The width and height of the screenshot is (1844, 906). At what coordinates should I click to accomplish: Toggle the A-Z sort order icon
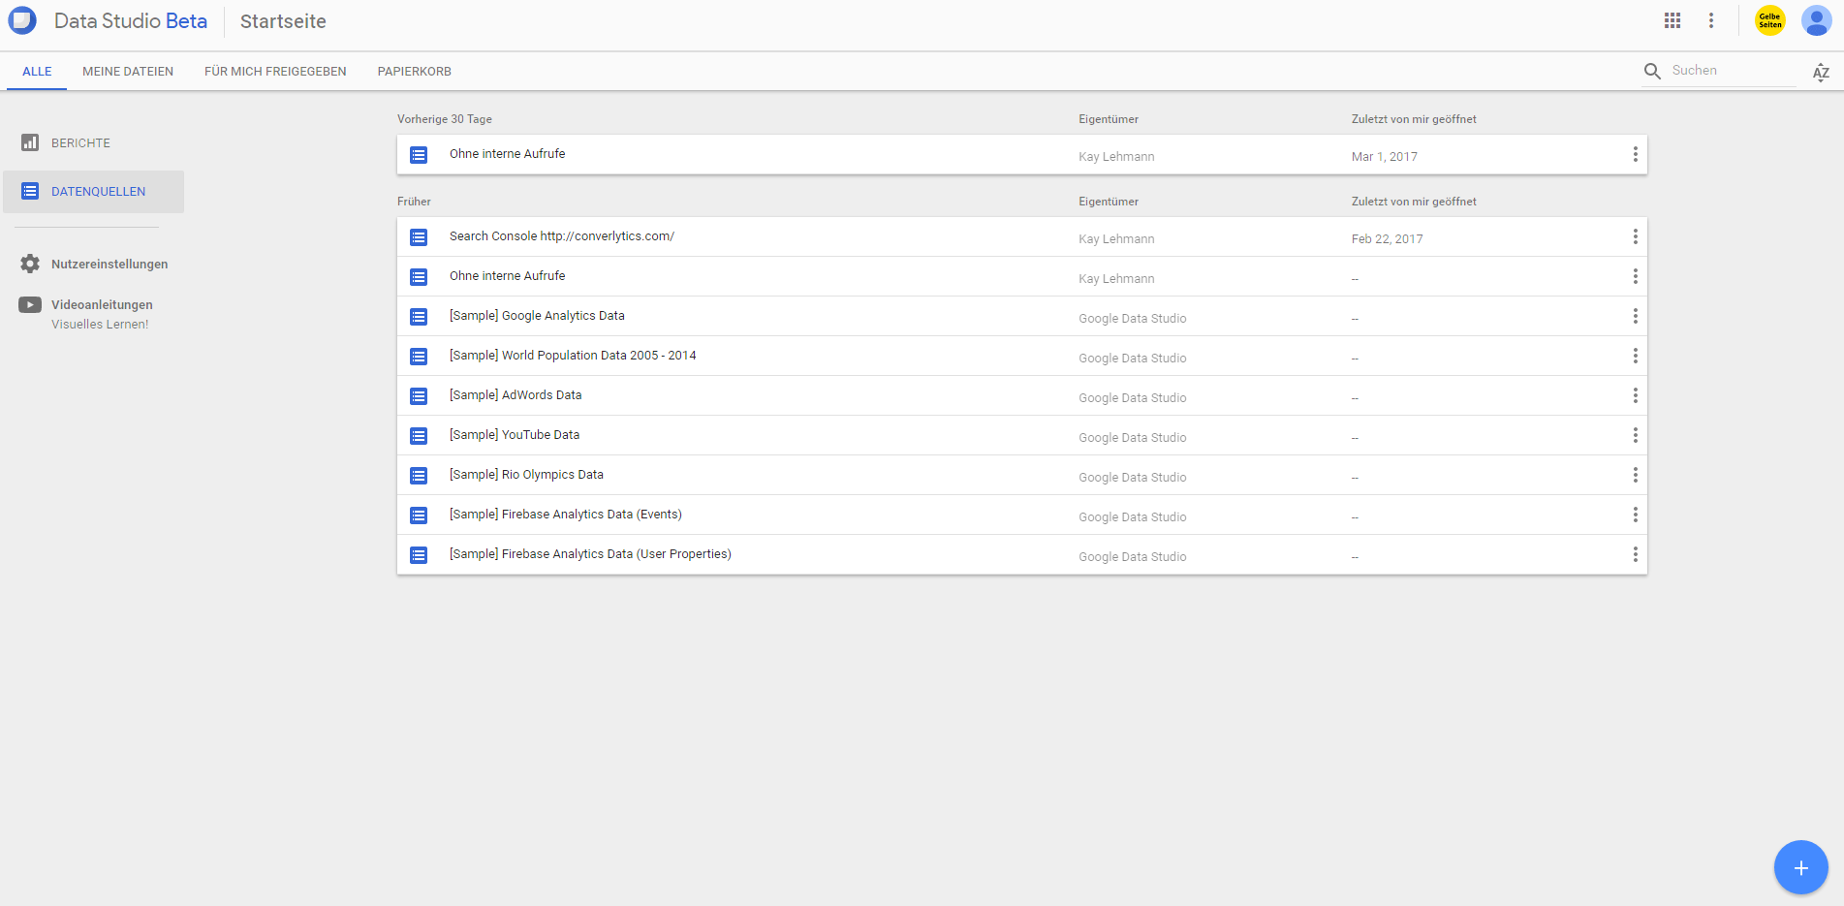pos(1821,72)
